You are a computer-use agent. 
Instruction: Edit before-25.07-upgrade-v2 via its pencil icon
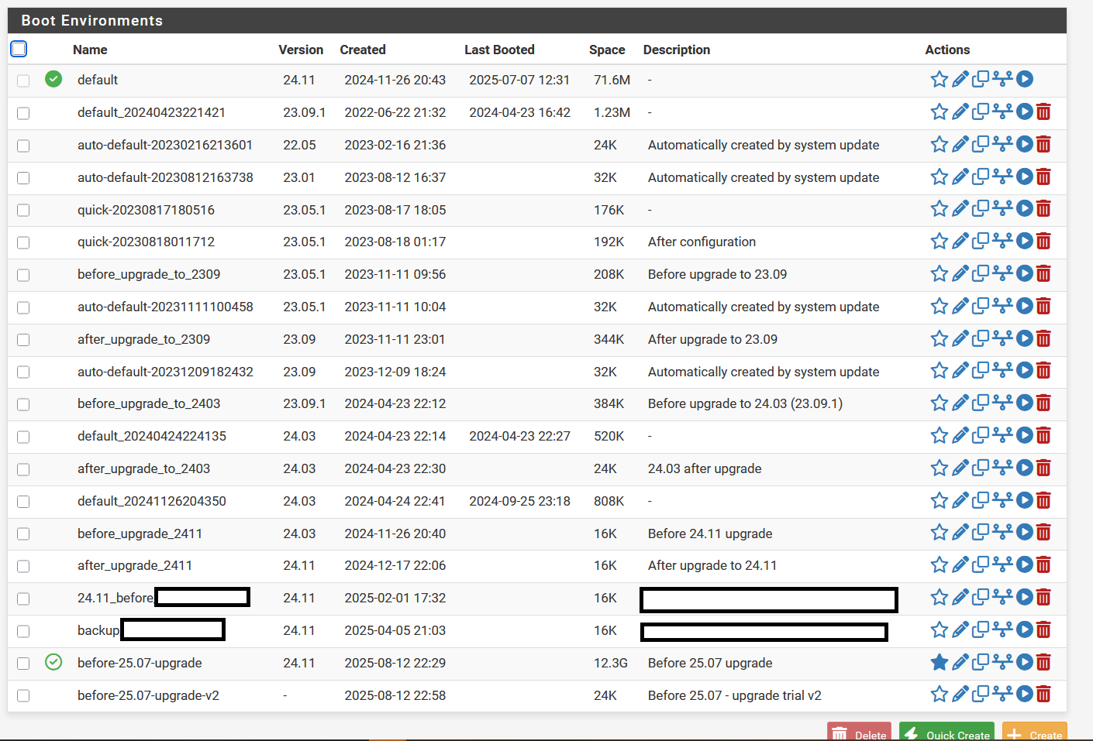click(x=960, y=695)
